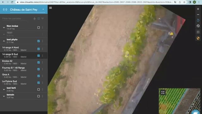Open more options for 14 rangs B Sud
202x114 pixels.
[43, 56]
